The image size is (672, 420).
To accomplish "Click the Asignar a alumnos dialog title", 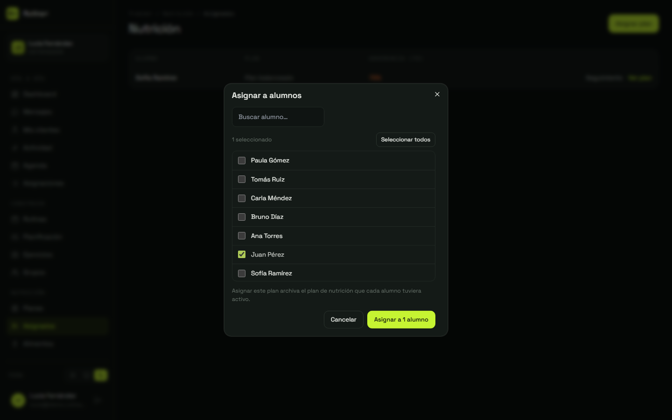I will click(x=267, y=95).
